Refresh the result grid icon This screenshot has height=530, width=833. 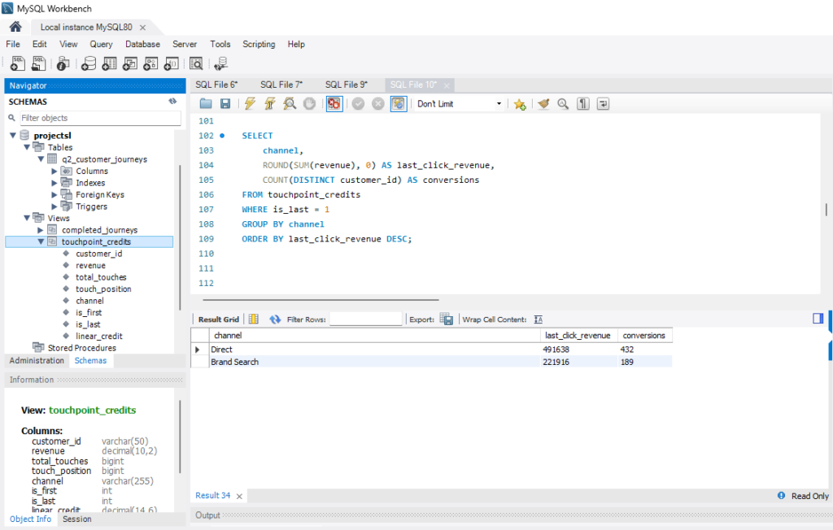pyautogui.click(x=275, y=319)
